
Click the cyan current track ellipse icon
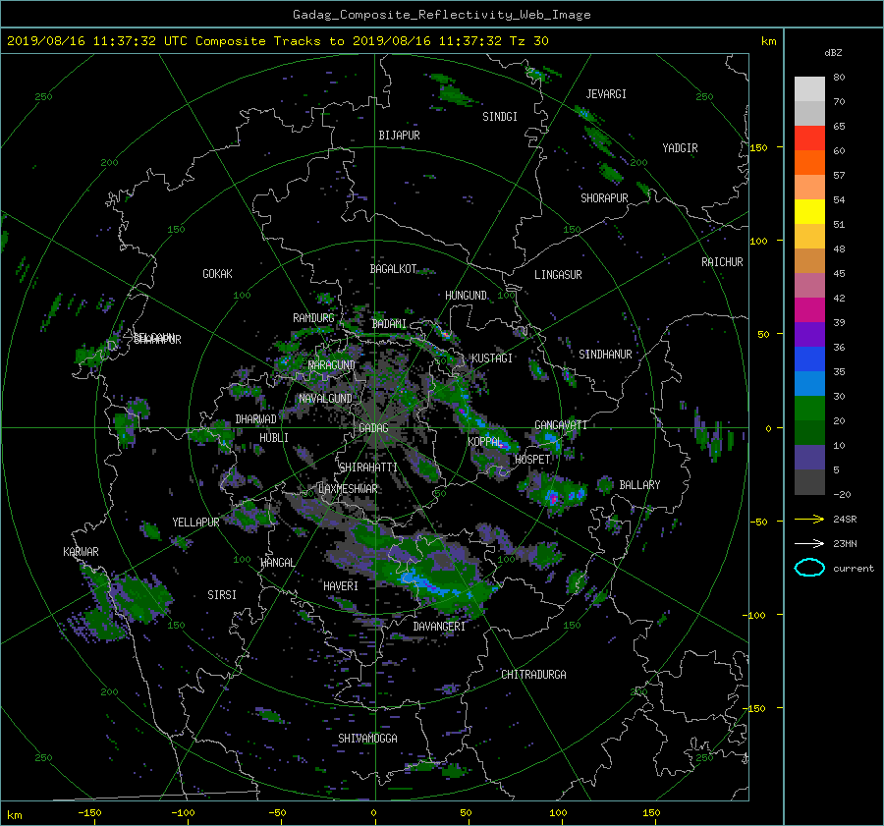click(809, 568)
